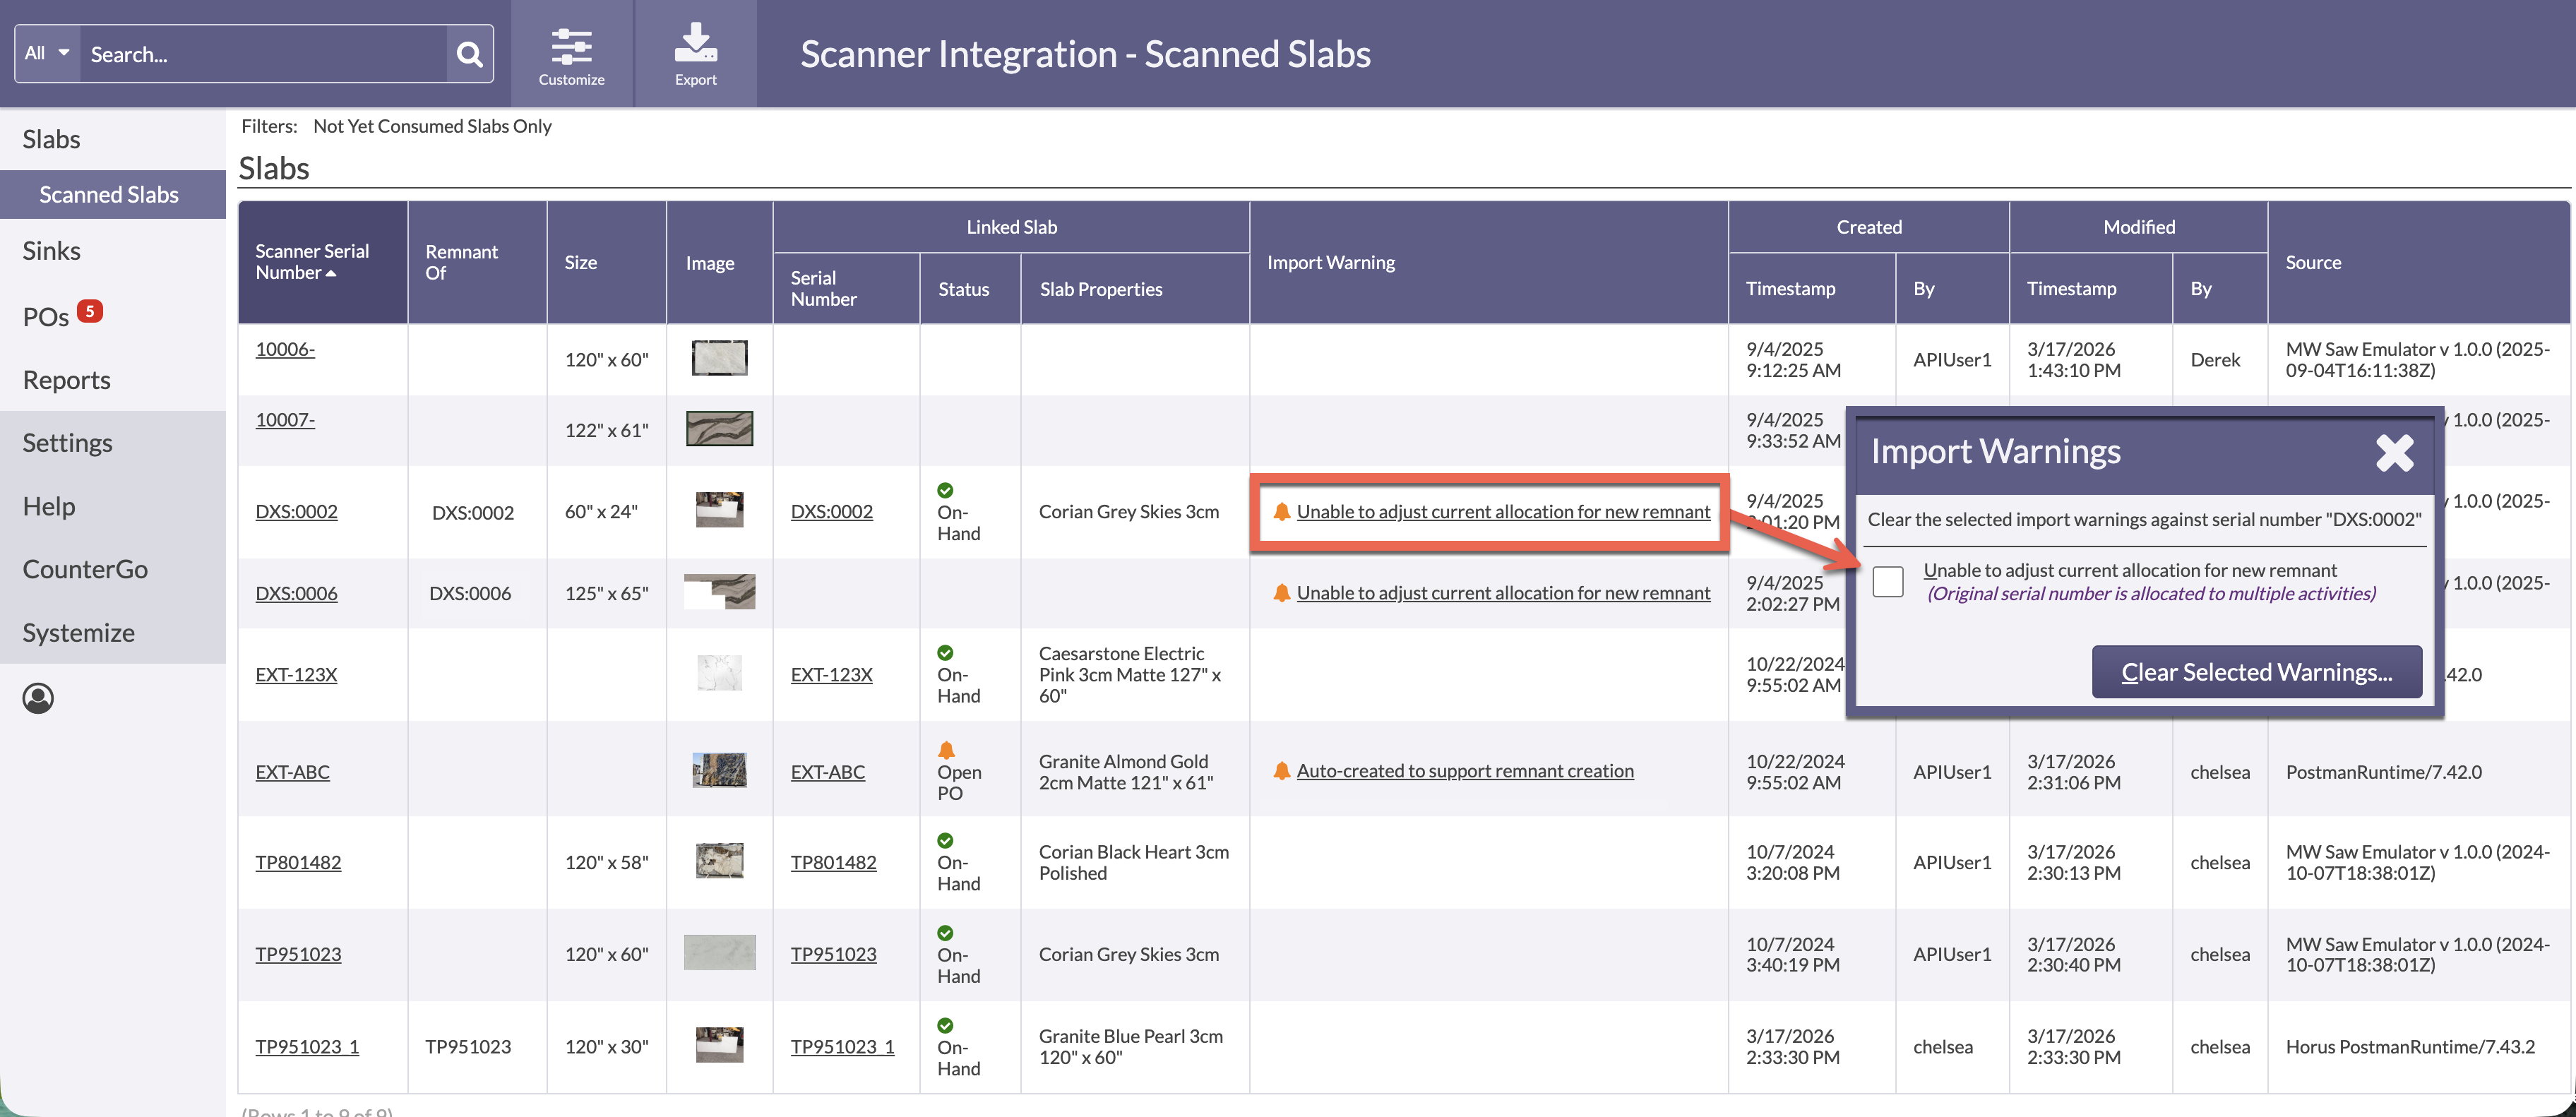Open the DXS:0006 slab link
2576x1117 pixels.
296,592
